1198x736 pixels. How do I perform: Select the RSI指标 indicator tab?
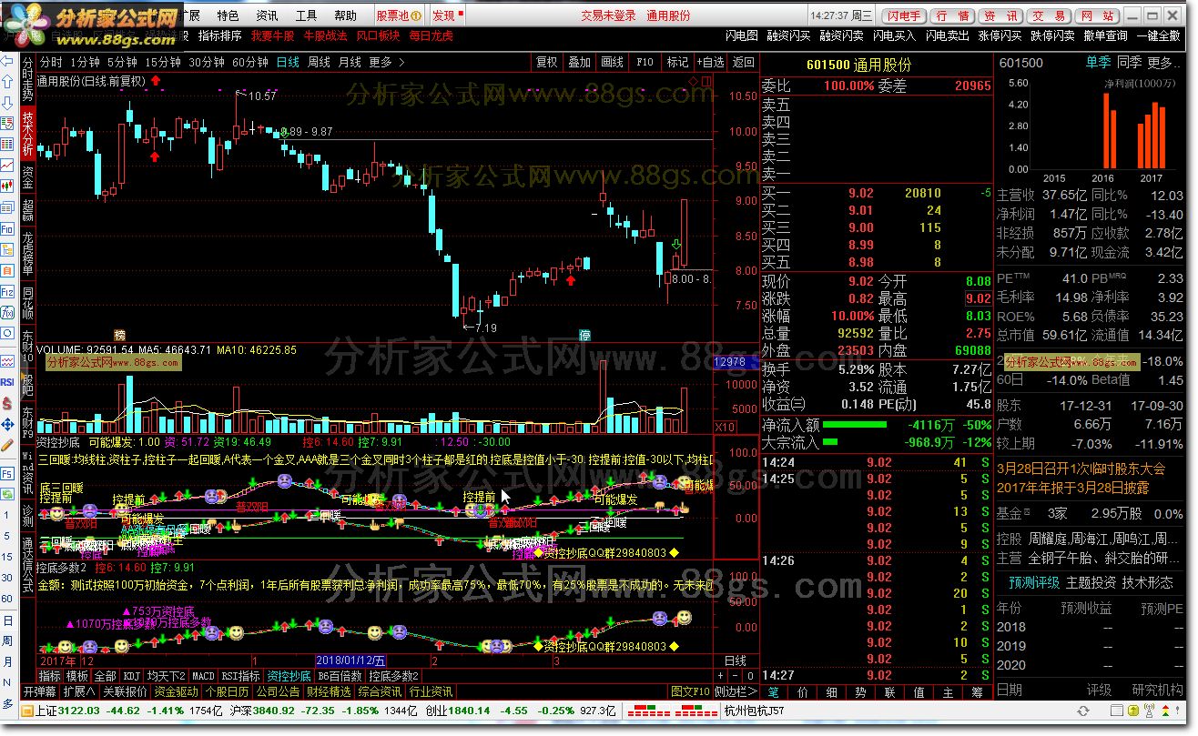click(241, 676)
